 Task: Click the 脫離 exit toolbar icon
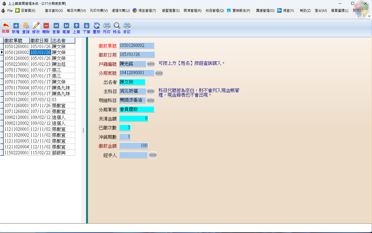(6, 26)
